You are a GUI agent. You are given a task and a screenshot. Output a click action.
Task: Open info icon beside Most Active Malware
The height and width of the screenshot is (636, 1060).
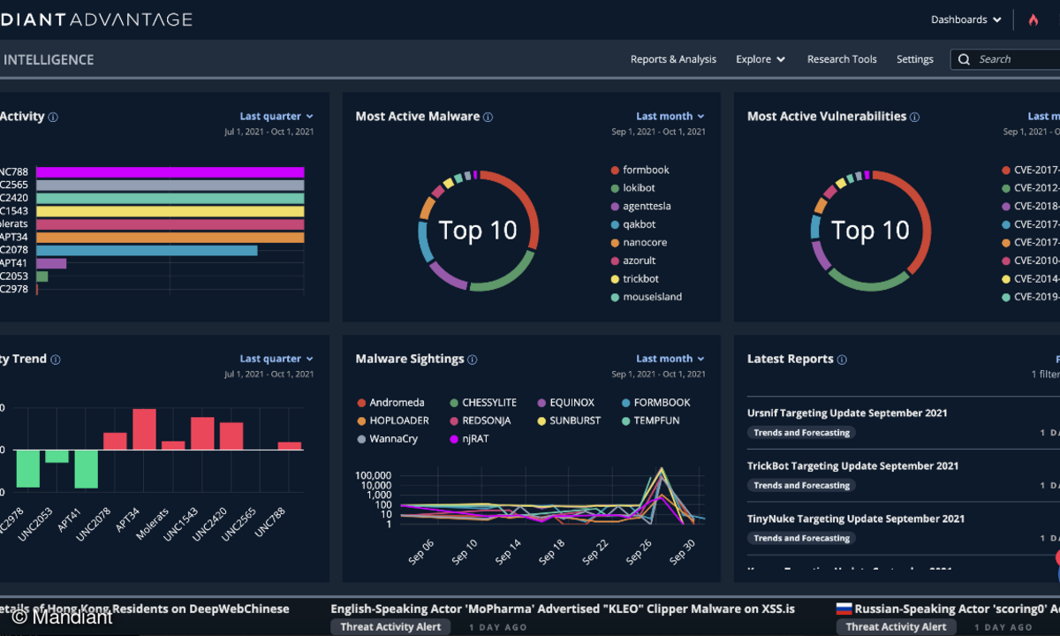(488, 117)
